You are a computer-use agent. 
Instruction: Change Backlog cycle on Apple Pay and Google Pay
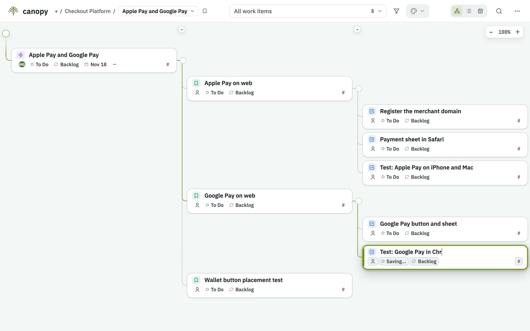pyautogui.click(x=66, y=65)
